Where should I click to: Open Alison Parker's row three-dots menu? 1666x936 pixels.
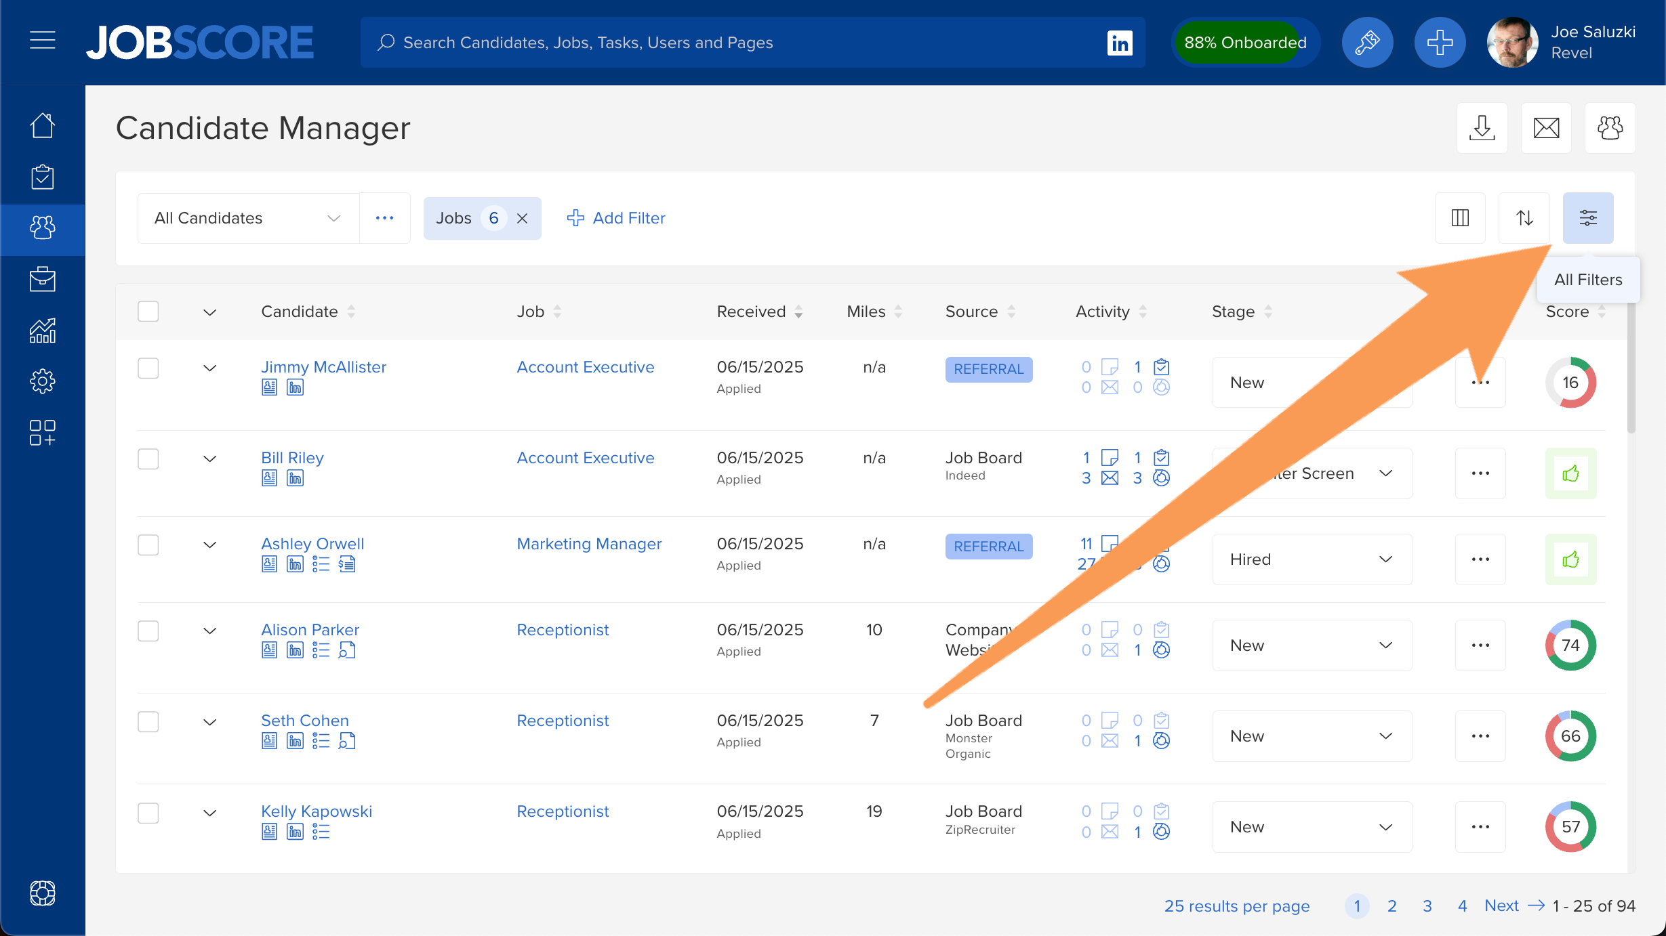[x=1480, y=645]
